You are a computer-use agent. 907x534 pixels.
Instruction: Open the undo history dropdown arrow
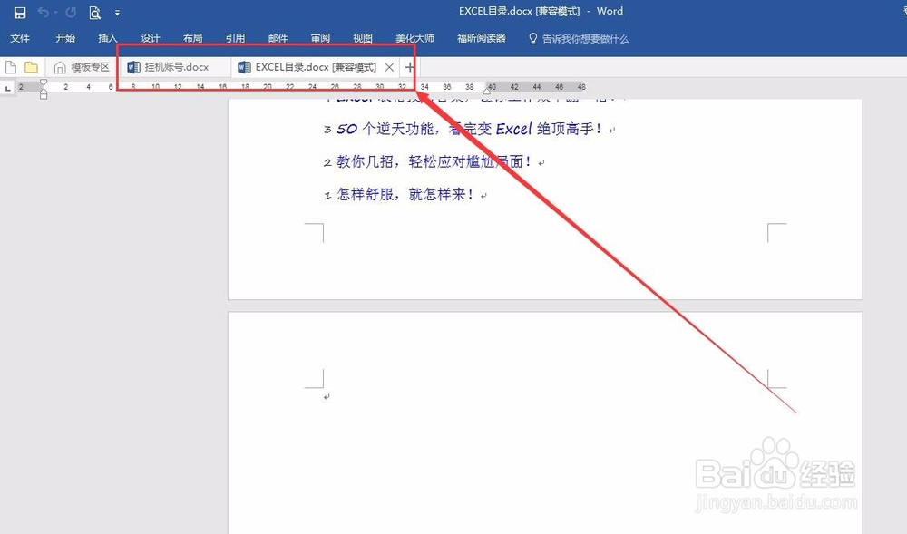pyautogui.click(x=55, y=12)
